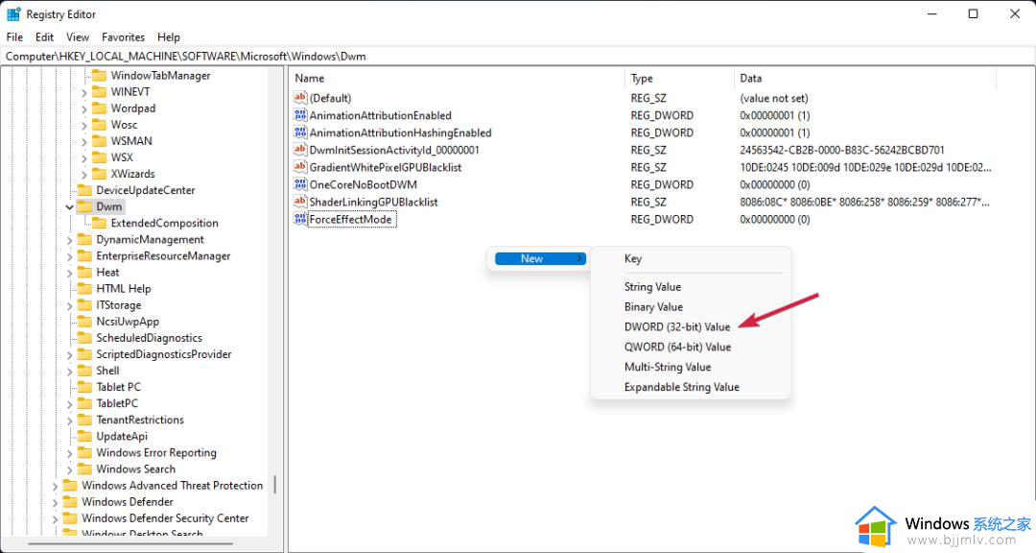The height and width of the screenshot is (553, 1036).
Task: Click the 24563542-CB2B-0000-B83C-56242BCBD701 data cell
Action: coord(842,150)
